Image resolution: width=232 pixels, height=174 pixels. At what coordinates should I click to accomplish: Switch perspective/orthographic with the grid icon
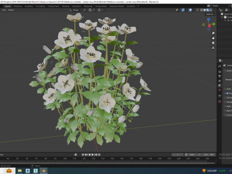213,48
